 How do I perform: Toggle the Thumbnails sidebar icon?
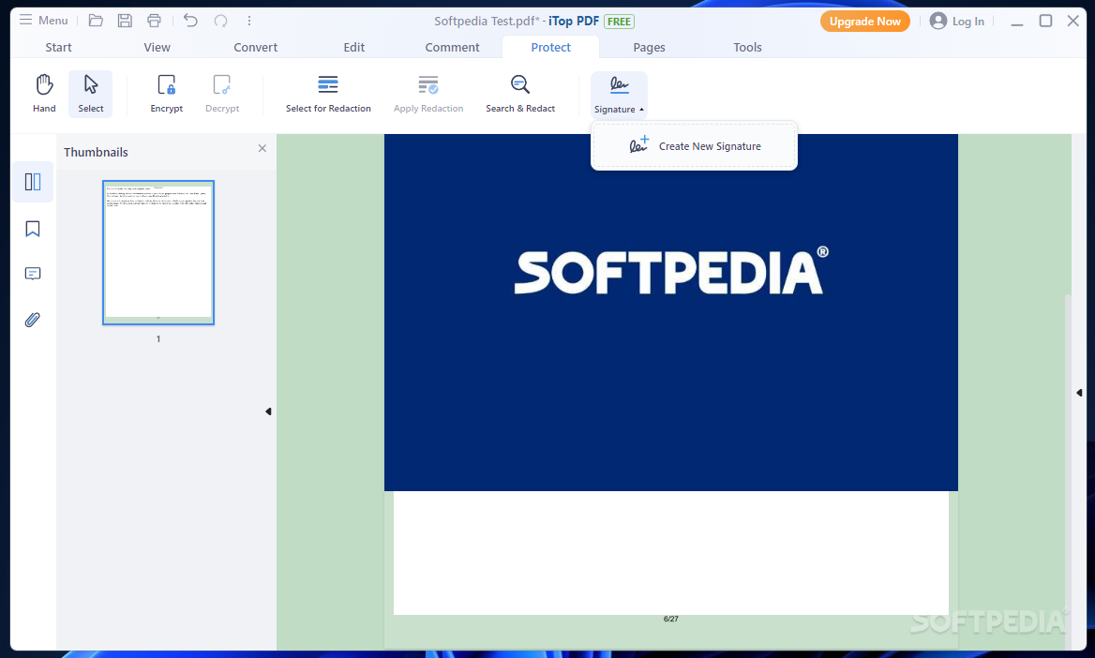click(33, 183)
